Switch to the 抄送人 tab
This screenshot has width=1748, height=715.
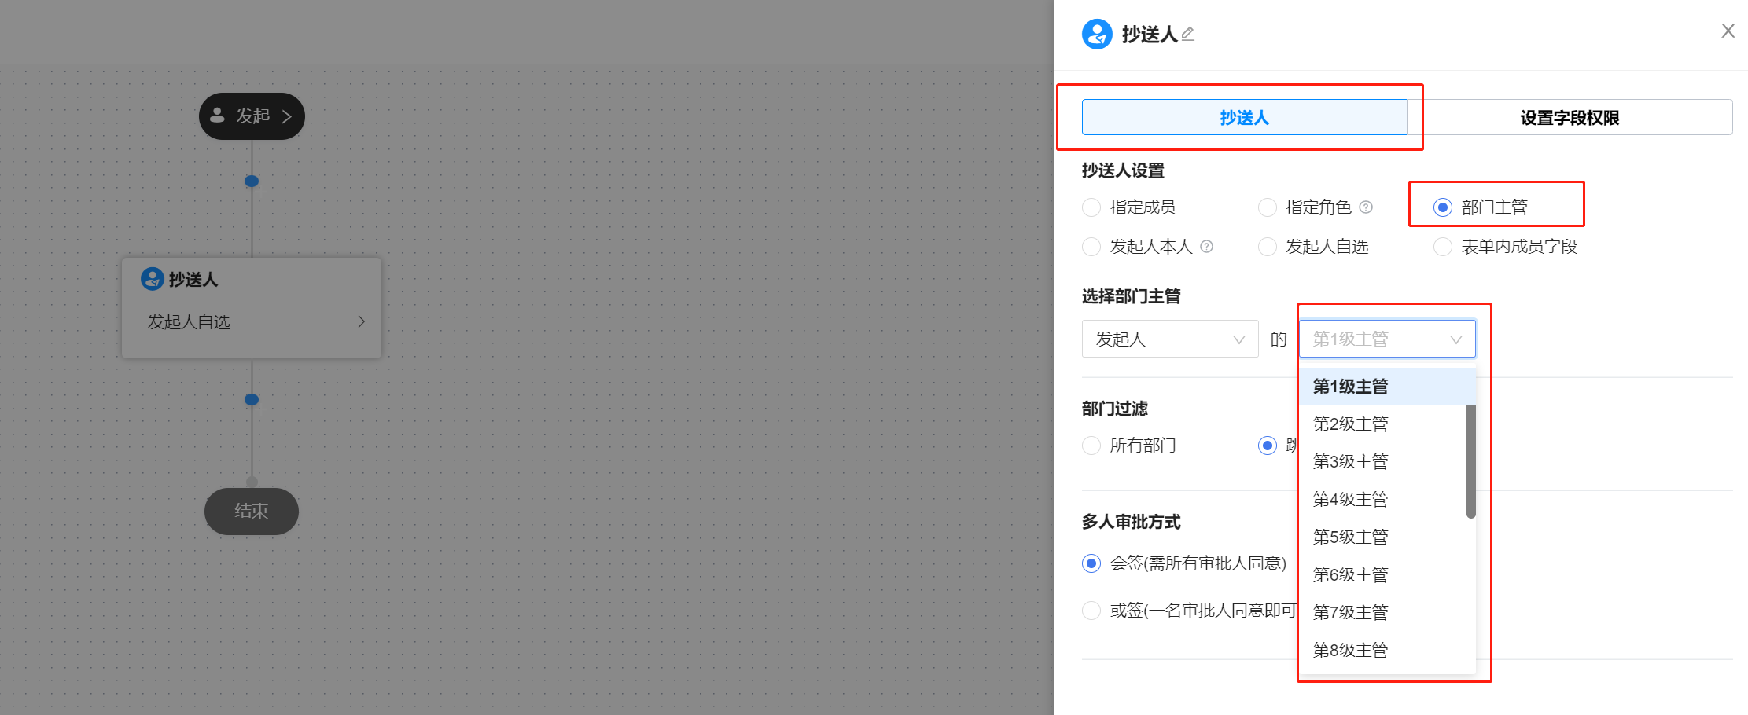(1244, 117)
